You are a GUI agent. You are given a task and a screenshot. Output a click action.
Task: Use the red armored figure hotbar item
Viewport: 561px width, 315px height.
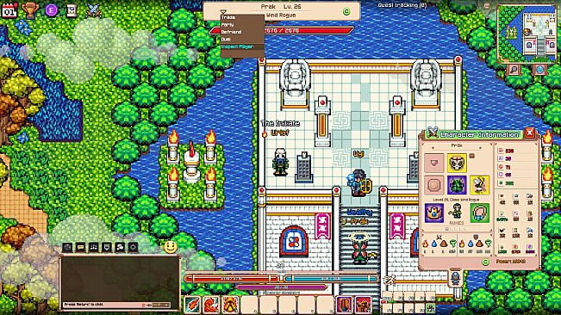[x=363, y=305]
